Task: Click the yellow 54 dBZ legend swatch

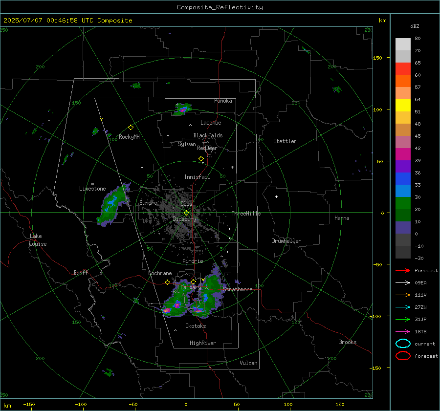Action: pyautogui.click(x=403, y=105)
